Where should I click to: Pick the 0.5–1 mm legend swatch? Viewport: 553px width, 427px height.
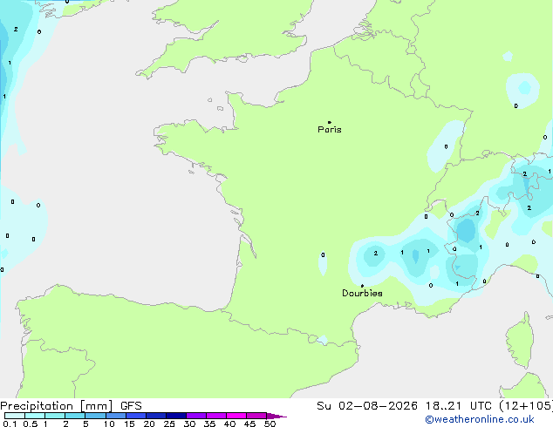coord(35,416)
